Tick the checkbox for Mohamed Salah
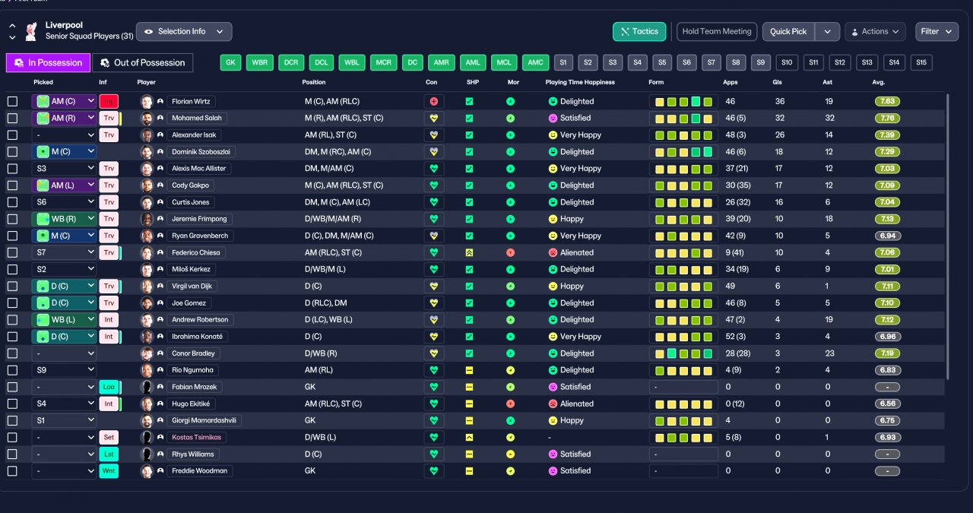The height and width of the screenshot is (513, 973). 12,118
